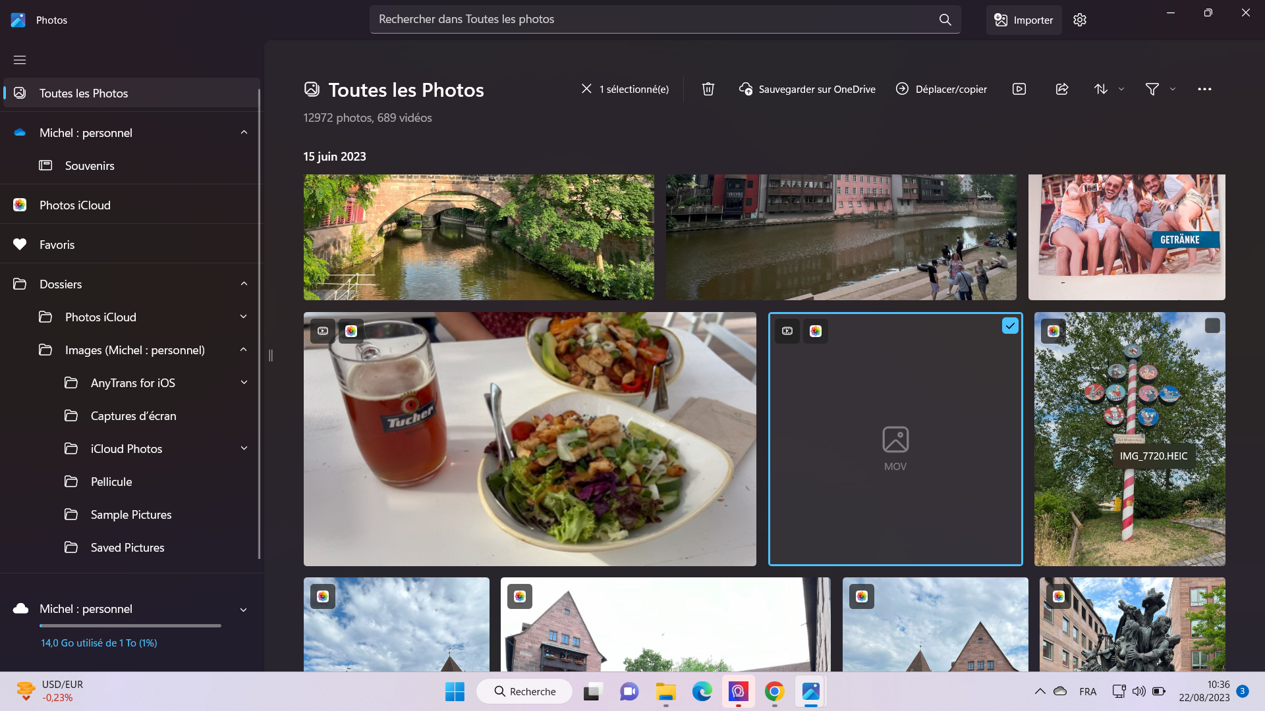Click the search magnifier icon

(945, 20)
